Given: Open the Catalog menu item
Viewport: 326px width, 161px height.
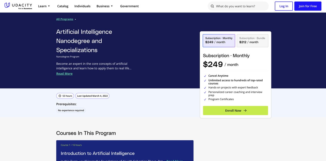Looking at the screenshot, I should (63, 6).
